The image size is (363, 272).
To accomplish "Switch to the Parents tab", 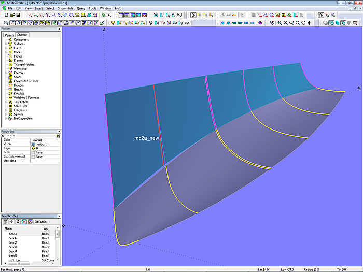I will pos(9,35).
